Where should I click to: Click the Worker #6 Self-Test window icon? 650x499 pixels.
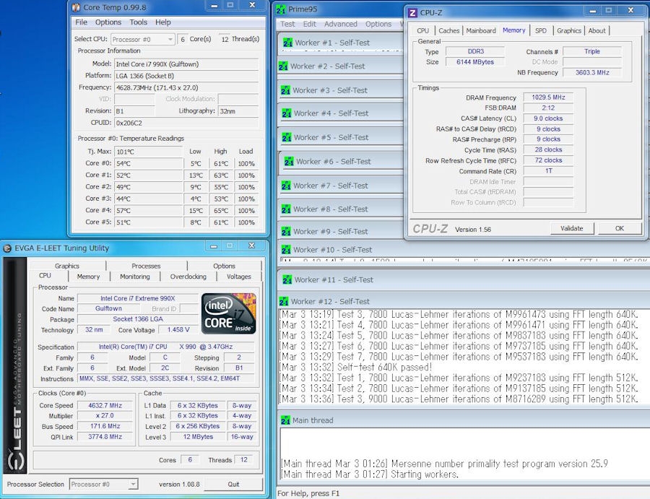pos(288,162)
